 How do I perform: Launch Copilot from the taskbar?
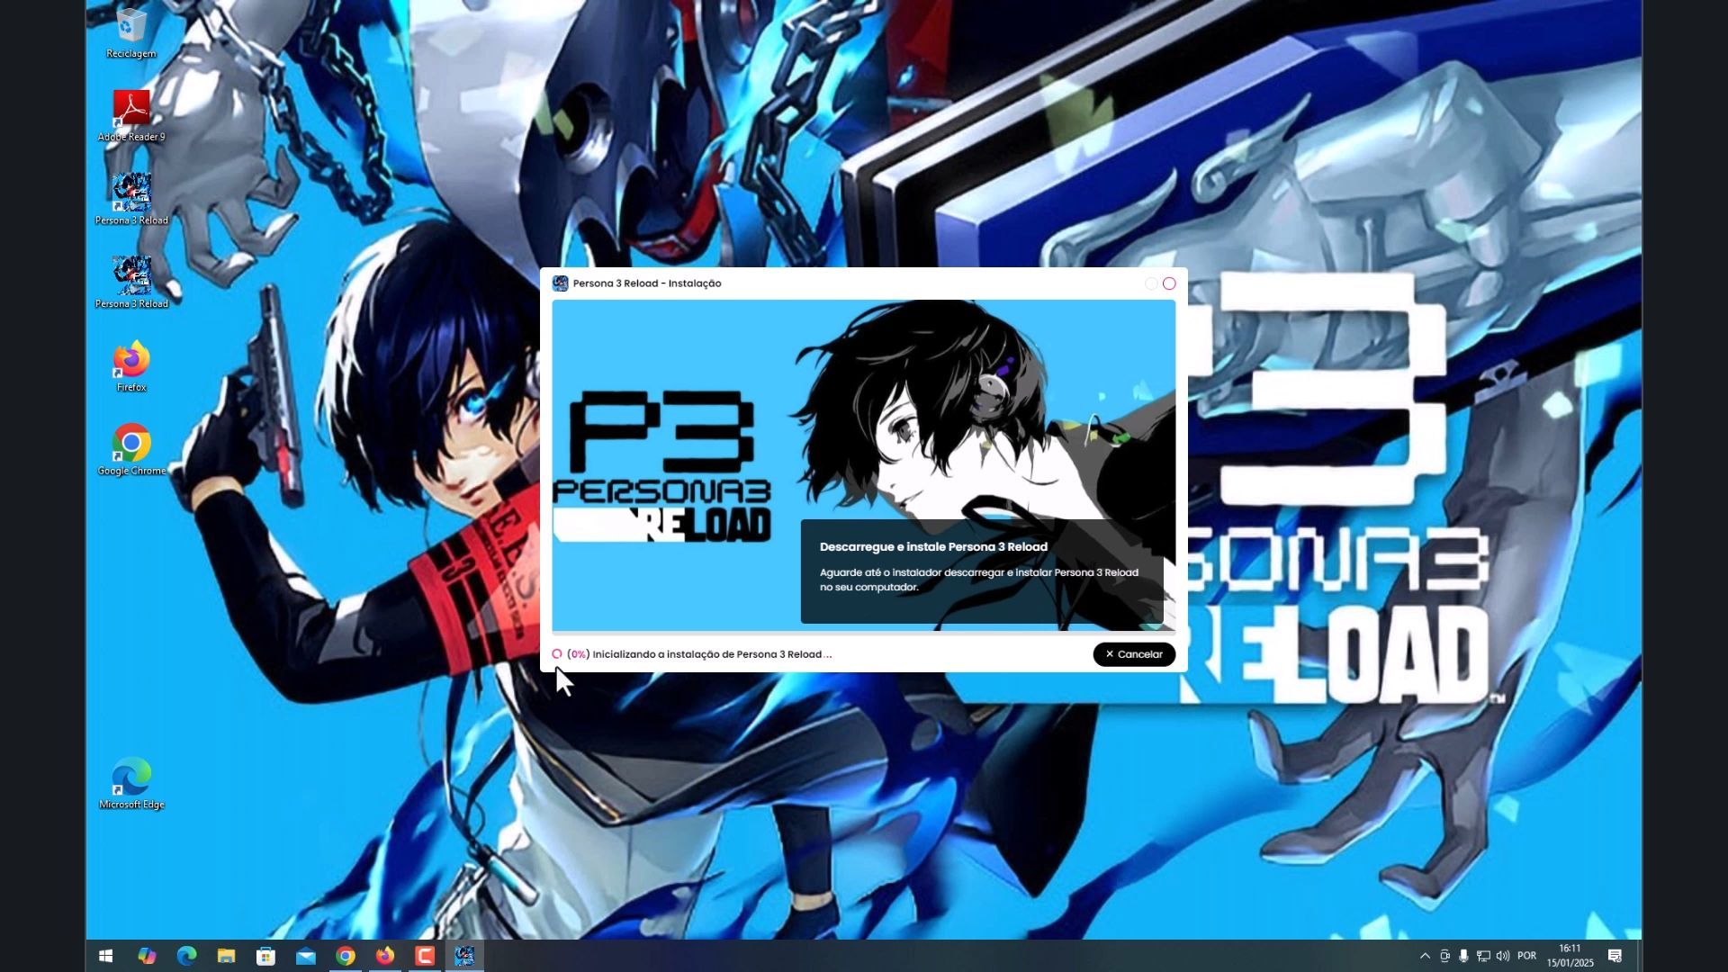pos(147,956)
